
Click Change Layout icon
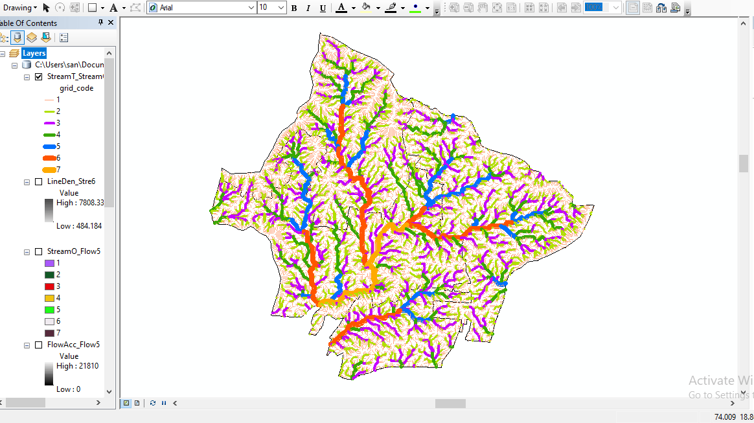tap(661, 8)
